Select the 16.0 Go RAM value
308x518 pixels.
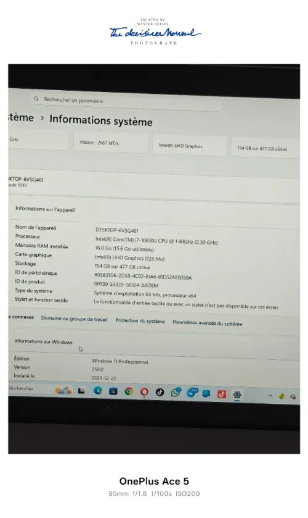tap(124, 248)
